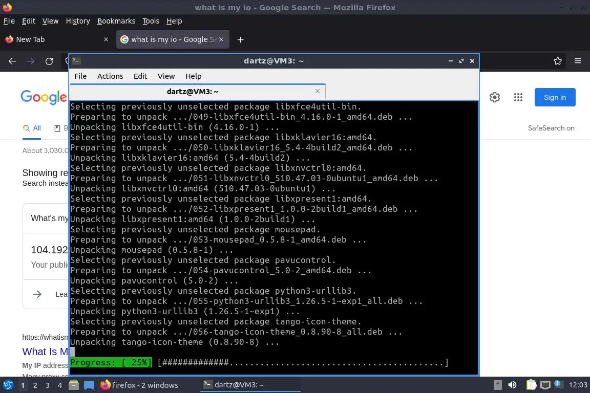Screen dimensions: 590x393
Task: Open the 'What Is M...' search result link
Action: point(45,352)
